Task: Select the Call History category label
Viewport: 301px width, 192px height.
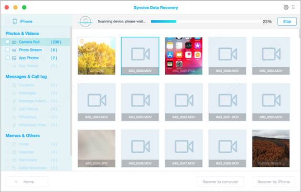Action: point(28,109)
